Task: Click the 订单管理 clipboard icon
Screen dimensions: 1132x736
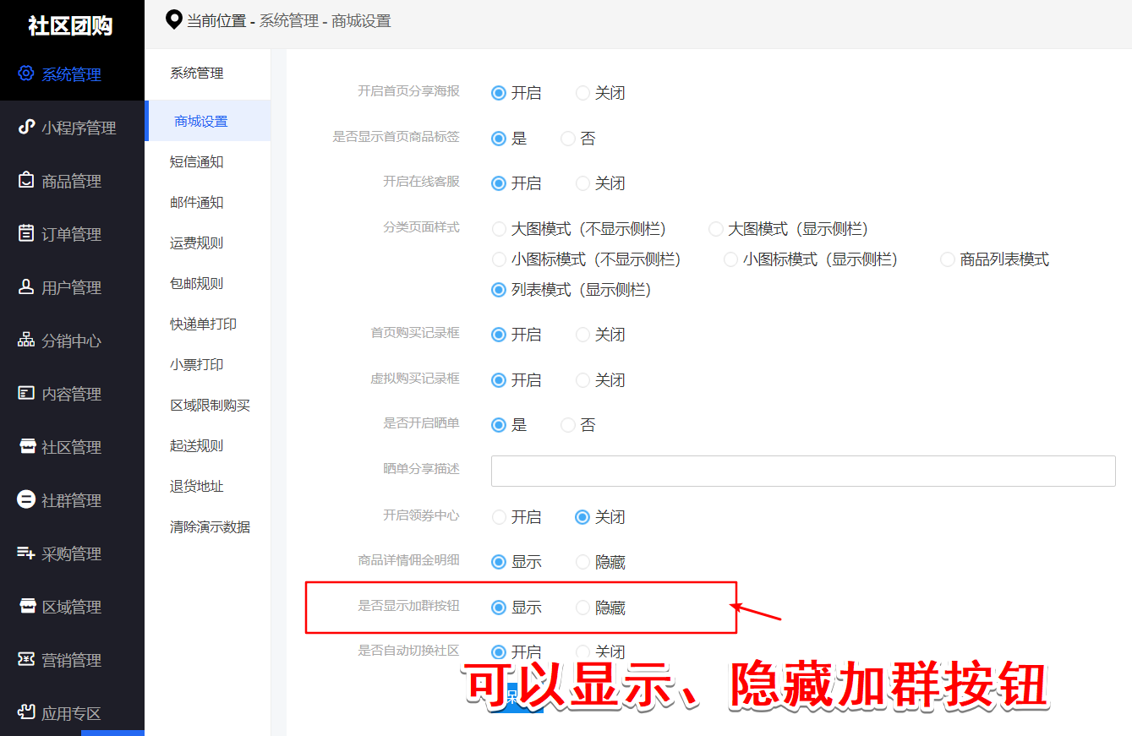Action: (x=26, y=233)
